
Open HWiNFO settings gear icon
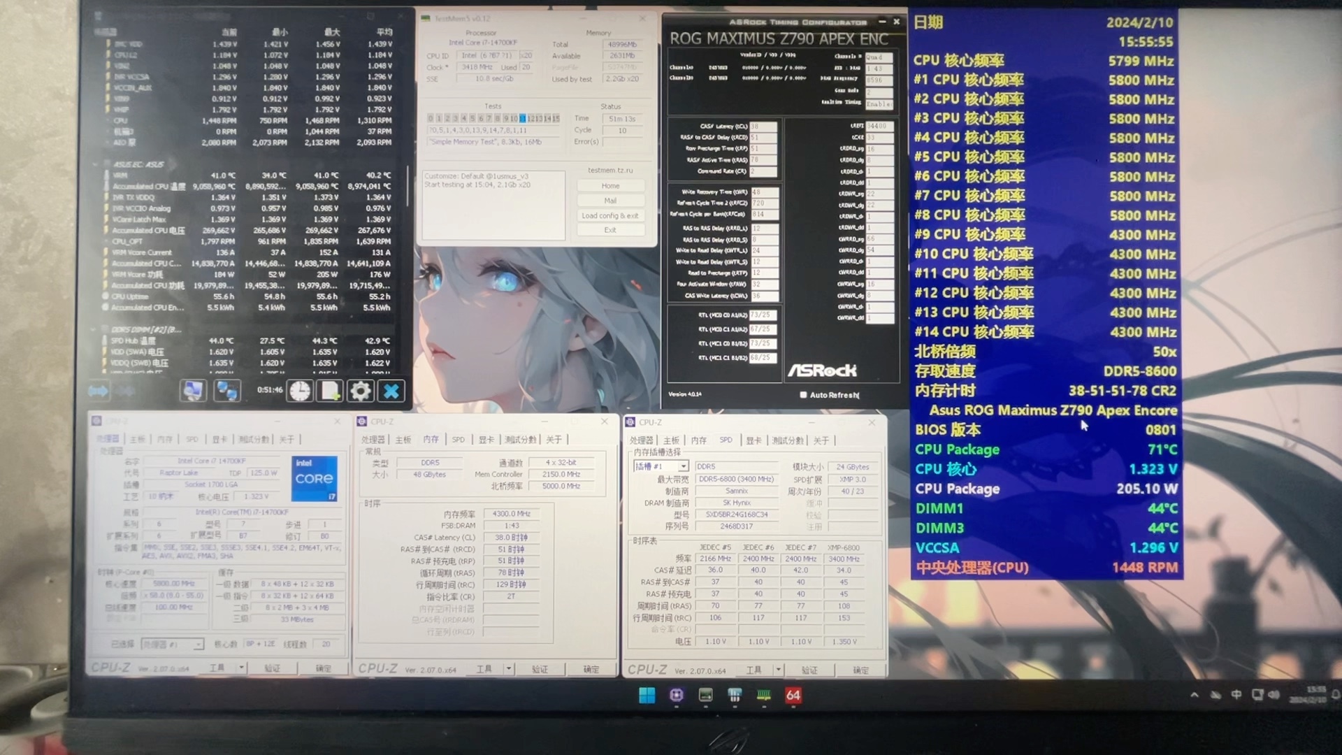point(360,390)
